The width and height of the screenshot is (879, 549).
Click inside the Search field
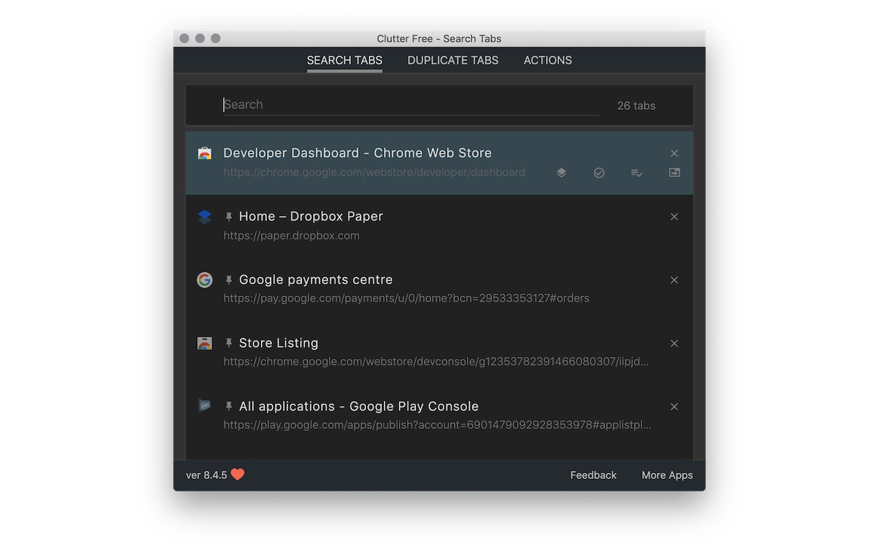pos(410,104)
